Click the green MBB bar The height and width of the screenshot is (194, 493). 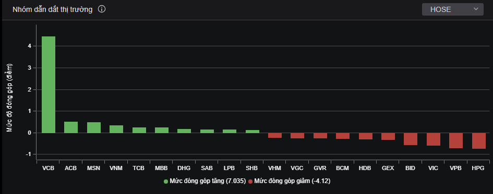[162, 130]
